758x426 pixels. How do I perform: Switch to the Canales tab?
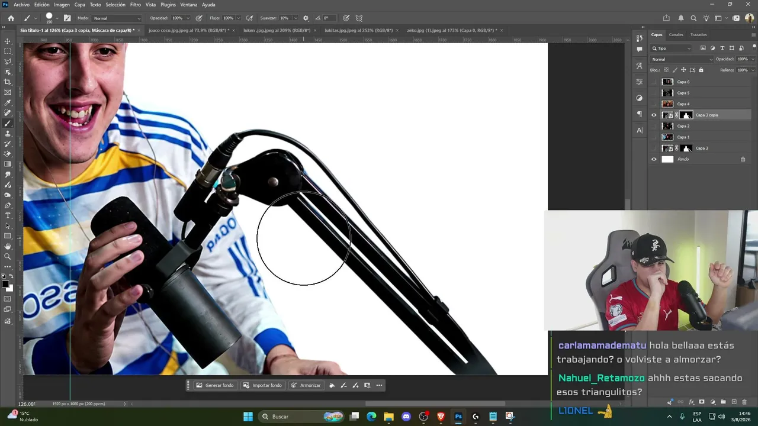676,34
